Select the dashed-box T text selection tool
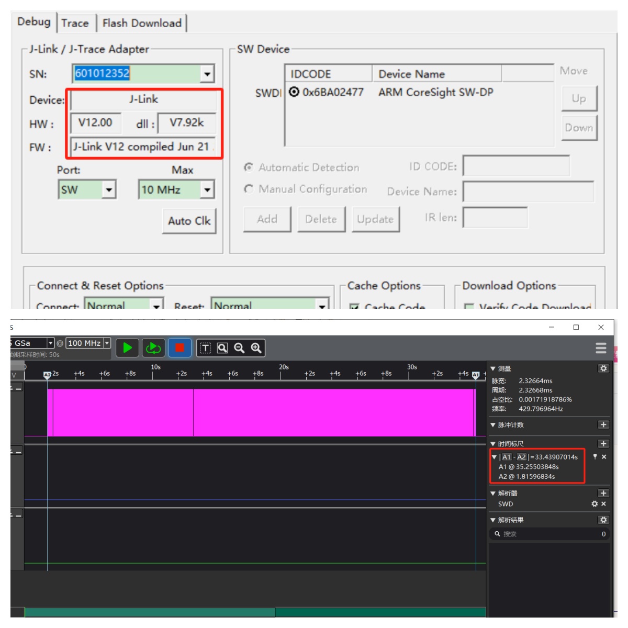The height and width of the screenshot is (628, 628). click(206, 348)
